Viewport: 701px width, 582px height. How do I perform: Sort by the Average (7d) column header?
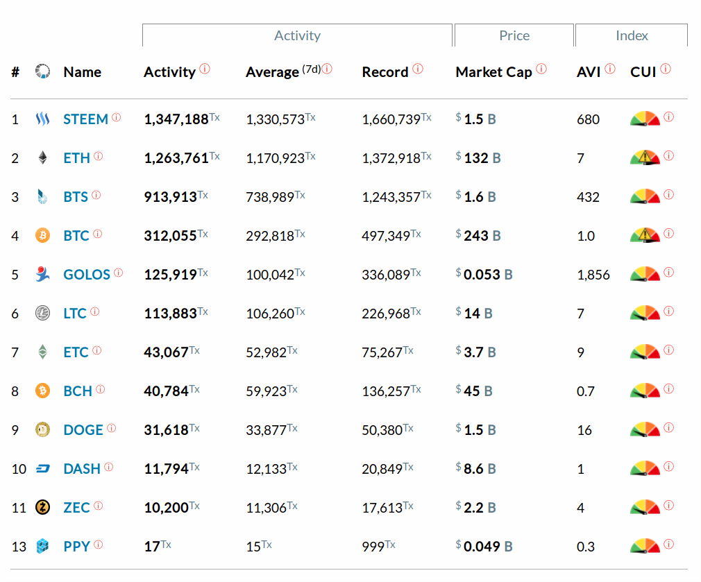coord(283,71)
